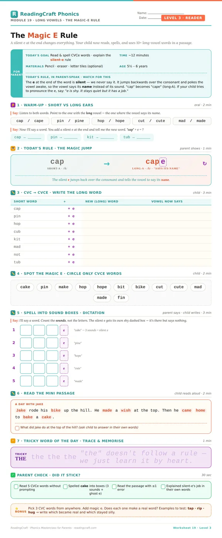Click the ReadingCraft R logo icon
Screen dimensions: 222x538
pyautogui.click(x=14, y=14)
